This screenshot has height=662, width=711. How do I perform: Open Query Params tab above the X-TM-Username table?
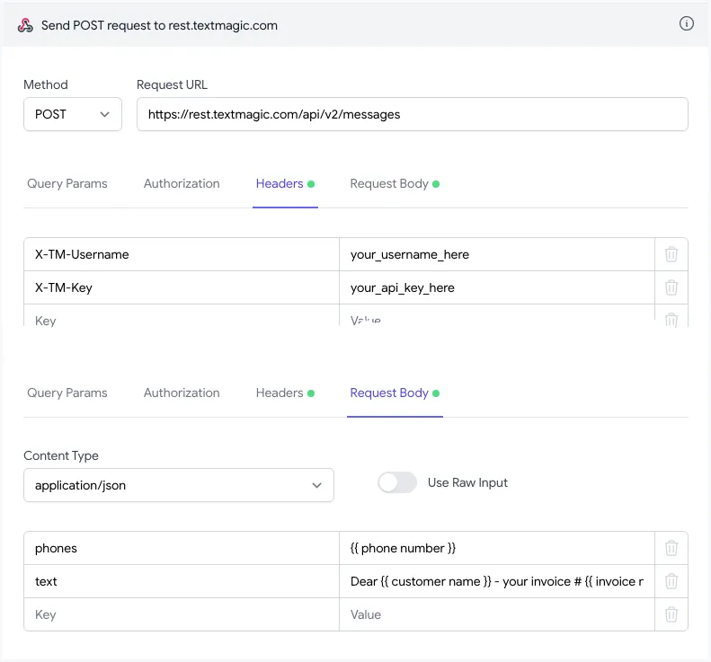tap(67, 183)
